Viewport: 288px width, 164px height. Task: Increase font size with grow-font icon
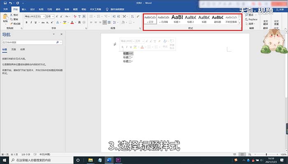[x=57, y=16]
